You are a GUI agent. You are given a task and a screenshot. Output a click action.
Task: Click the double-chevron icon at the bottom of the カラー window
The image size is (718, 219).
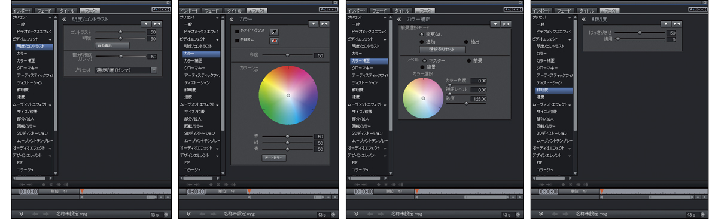pos(189,214)
